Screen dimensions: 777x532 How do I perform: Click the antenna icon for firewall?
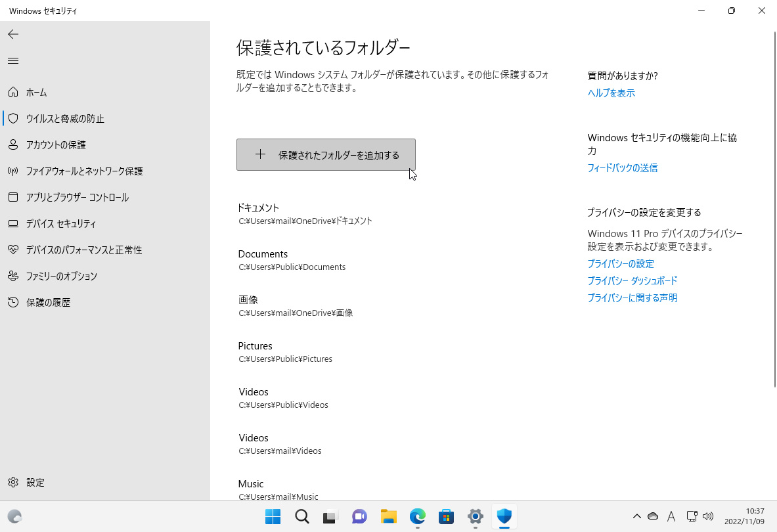(13, 171)
